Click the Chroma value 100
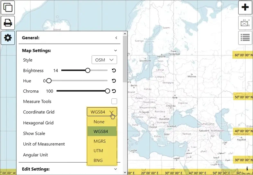The image size is (253, 175). pyautogui.click(x=49, y=91)
